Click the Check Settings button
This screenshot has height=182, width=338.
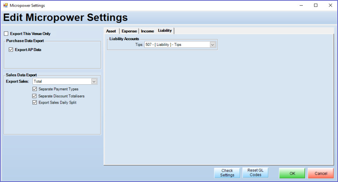(x=227, y=173)
